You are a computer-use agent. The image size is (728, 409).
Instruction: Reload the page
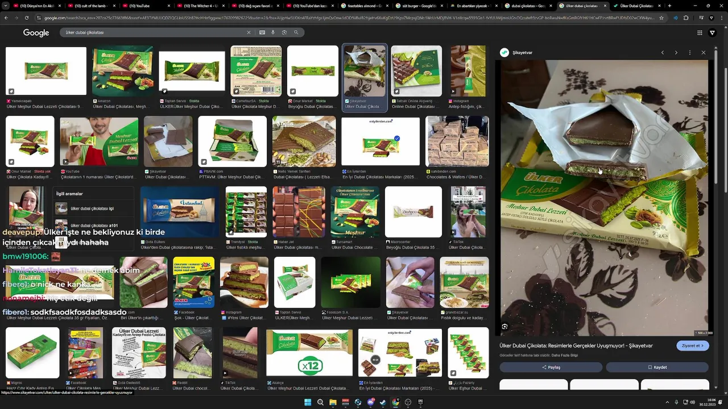click(x=27, y=18)
